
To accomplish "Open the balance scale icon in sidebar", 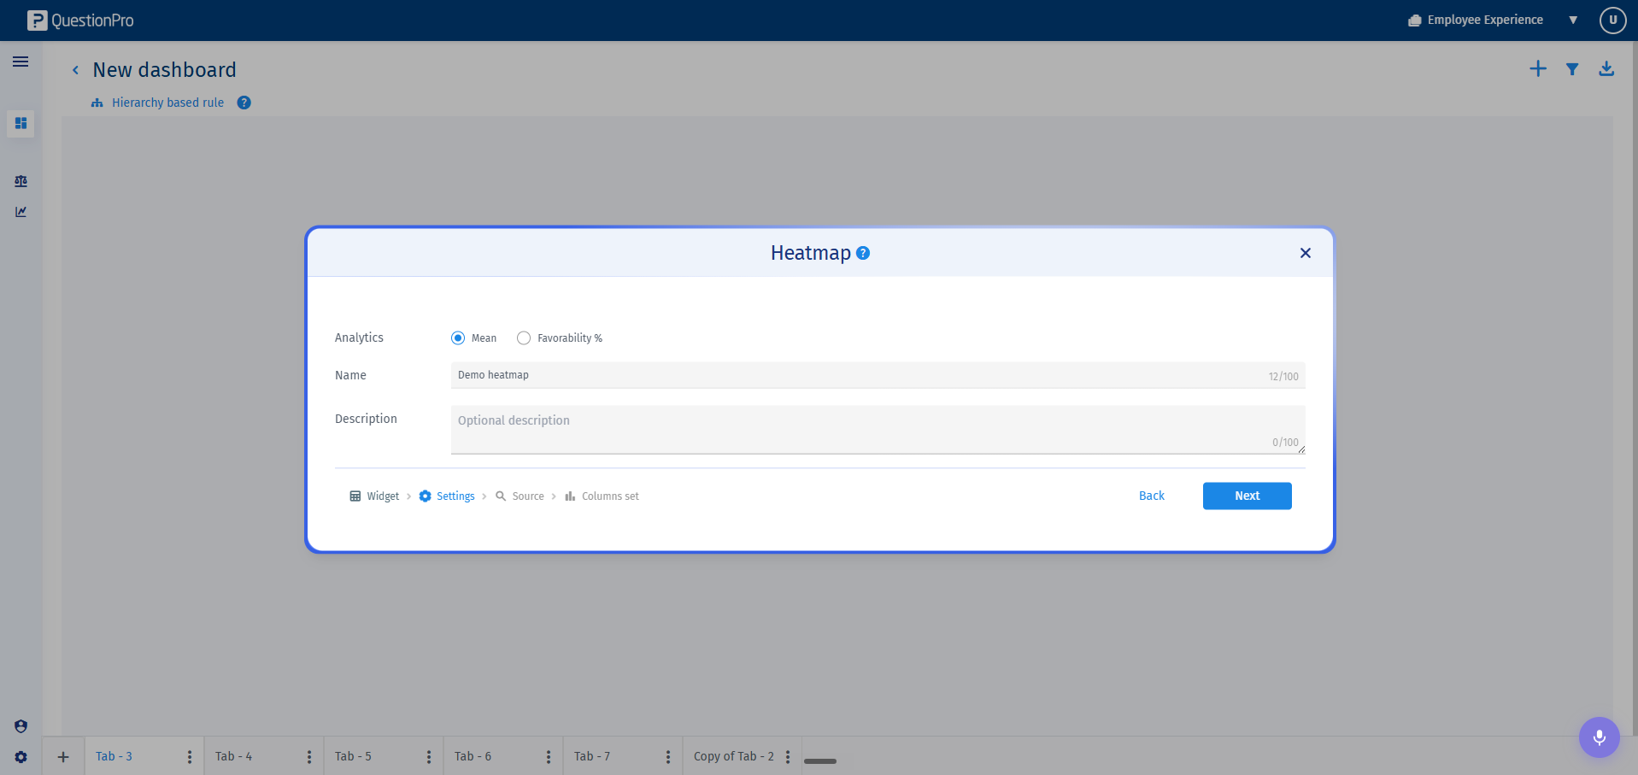I will point(21,181).
